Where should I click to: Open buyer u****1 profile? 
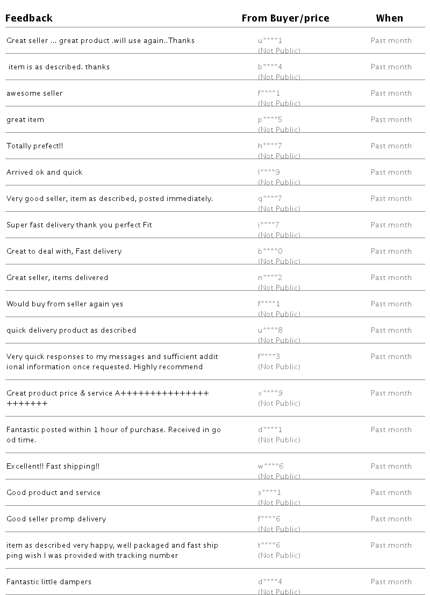pyautogui.click(x=270, y=41)
